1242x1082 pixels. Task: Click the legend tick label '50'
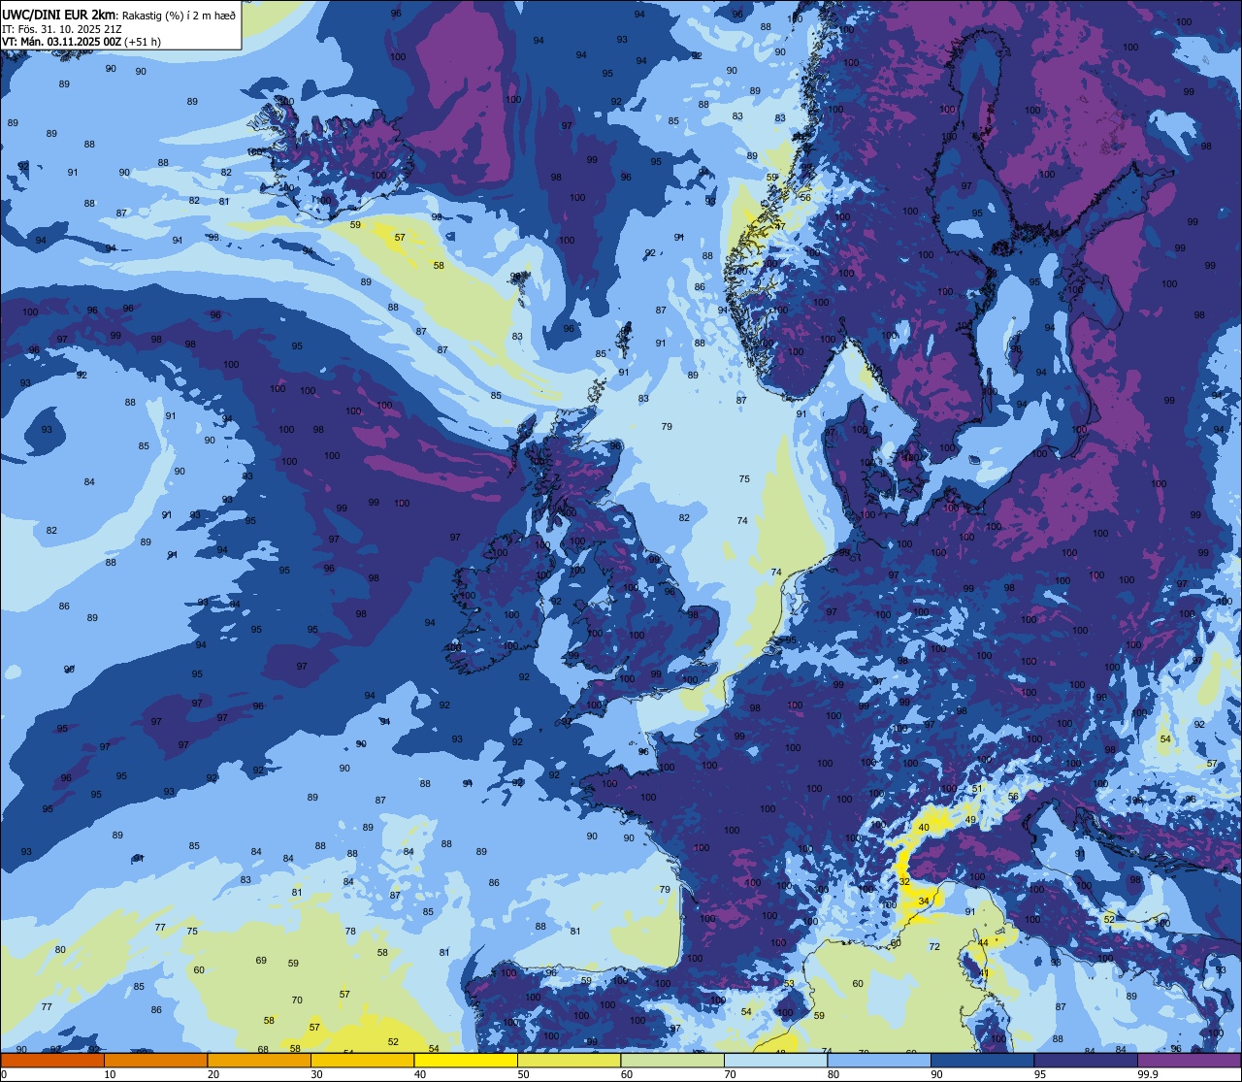523,1074
